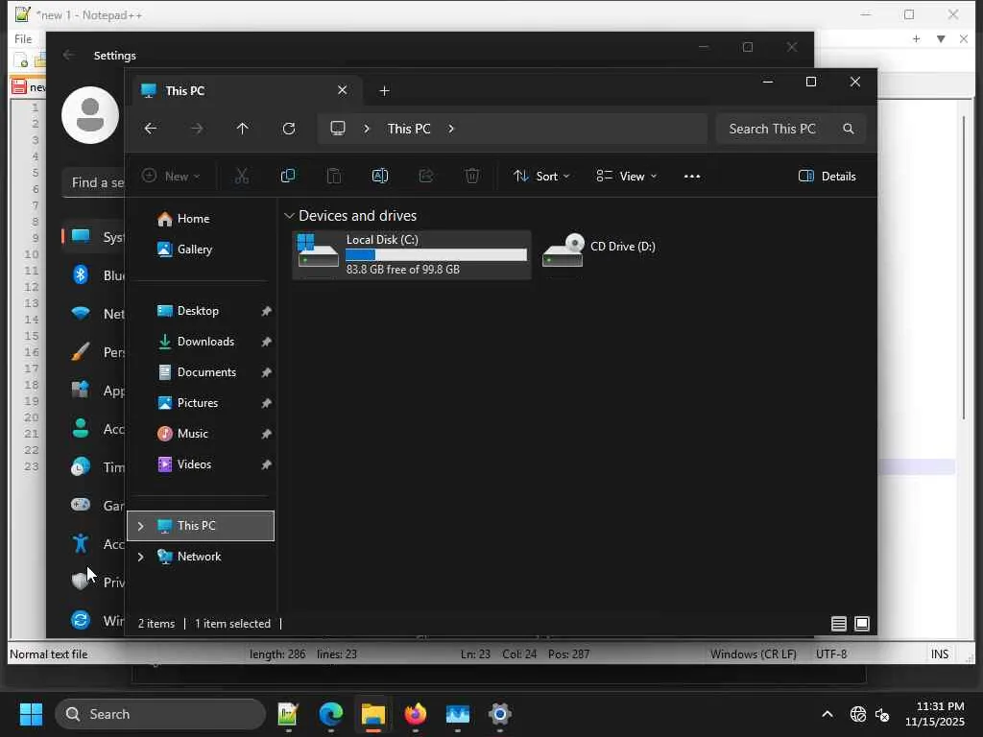Add a new Explorer tab
This screenshot has width=983, height=737.
pos(384,91)
